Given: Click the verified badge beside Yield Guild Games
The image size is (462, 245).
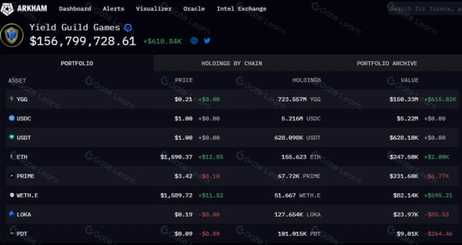Looking at the screenshot, I should pos(127,28).
